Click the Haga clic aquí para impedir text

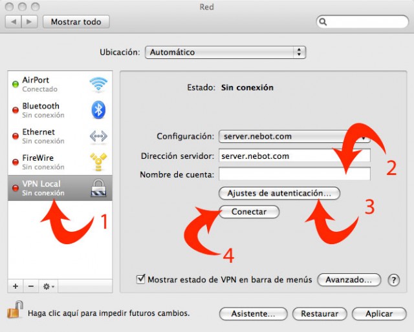pyautogui.click(x=109, y=313)
